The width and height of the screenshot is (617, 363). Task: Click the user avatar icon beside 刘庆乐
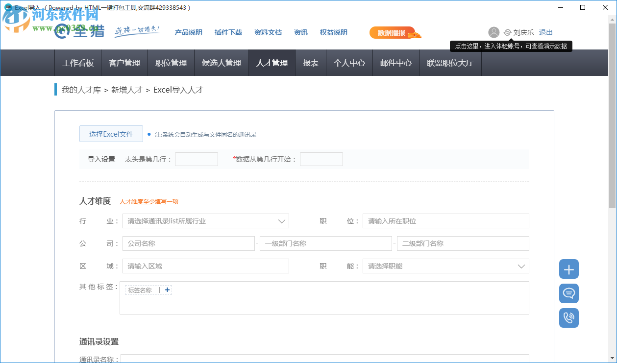494,32
